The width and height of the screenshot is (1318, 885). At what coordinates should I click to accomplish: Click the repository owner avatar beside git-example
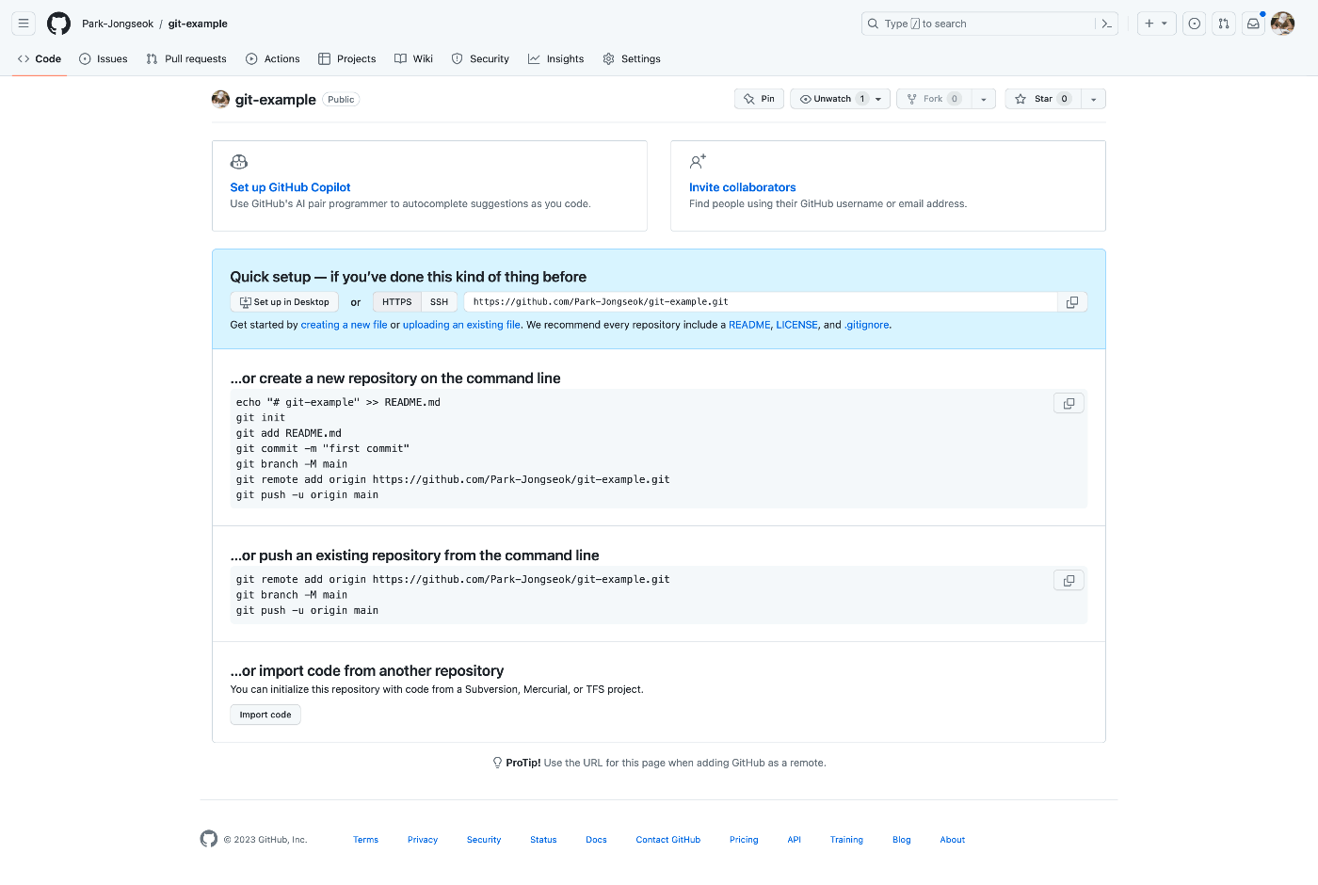[220, 99]
